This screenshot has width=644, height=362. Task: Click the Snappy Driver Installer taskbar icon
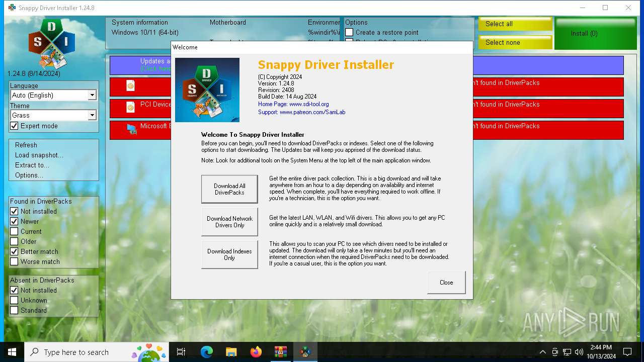tap(305, 352)
